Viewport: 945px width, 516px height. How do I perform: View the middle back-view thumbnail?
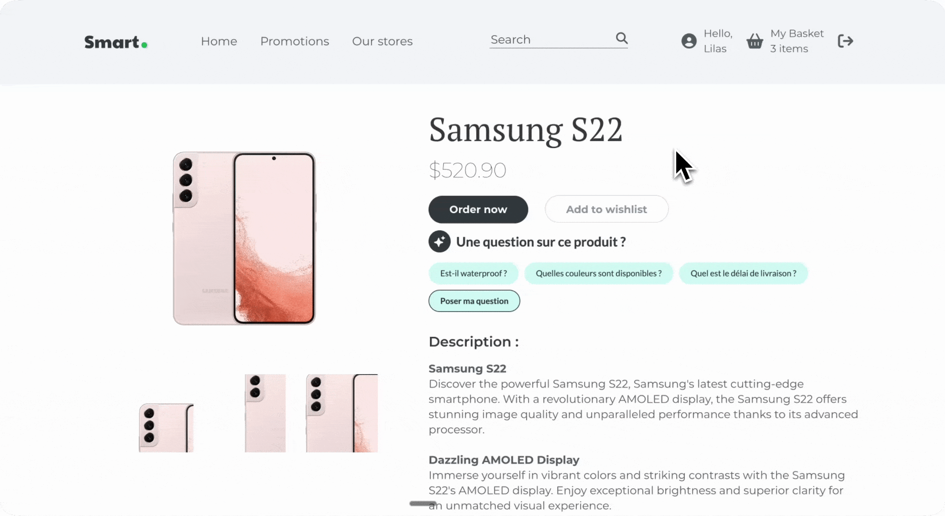[x=265, y=413]
